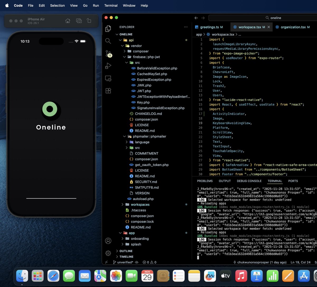This screenshot has height=287, width=317.
Task: Open the Extensions view
Action: [x=108, y=91]
